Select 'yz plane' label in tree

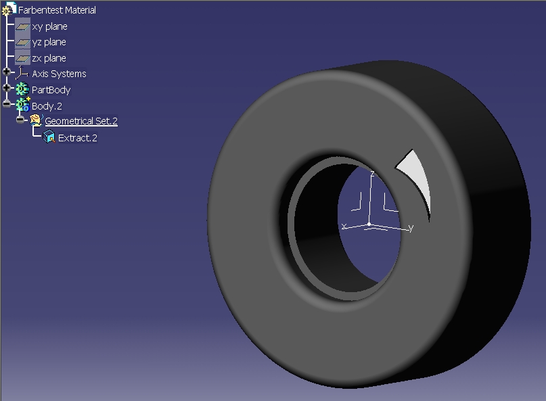pyautogui.click(x=49, y=42)
